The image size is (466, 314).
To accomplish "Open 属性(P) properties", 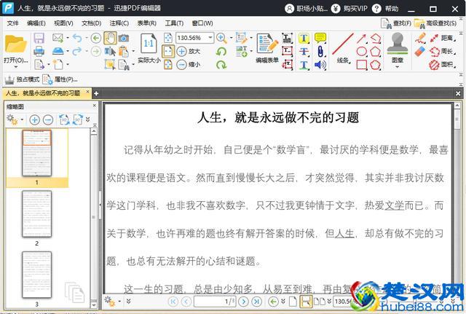I will 60,79.
